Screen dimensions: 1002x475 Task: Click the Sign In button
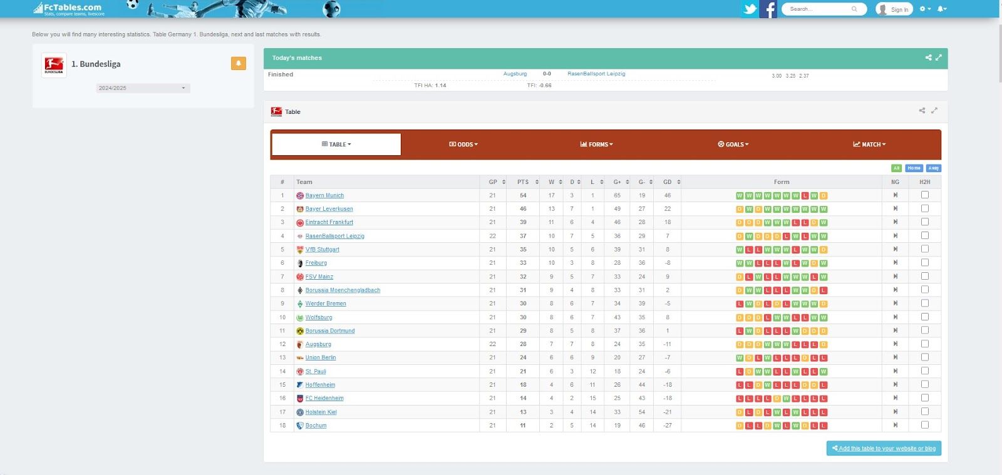click(x=894, y=9)
